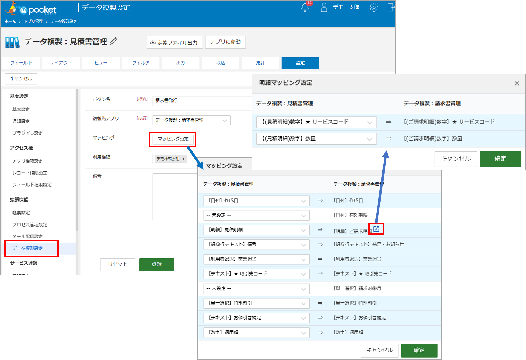Switch to the レイアウト tab
This screenshot has width=526, height=360.
click(x=61, y=63)
